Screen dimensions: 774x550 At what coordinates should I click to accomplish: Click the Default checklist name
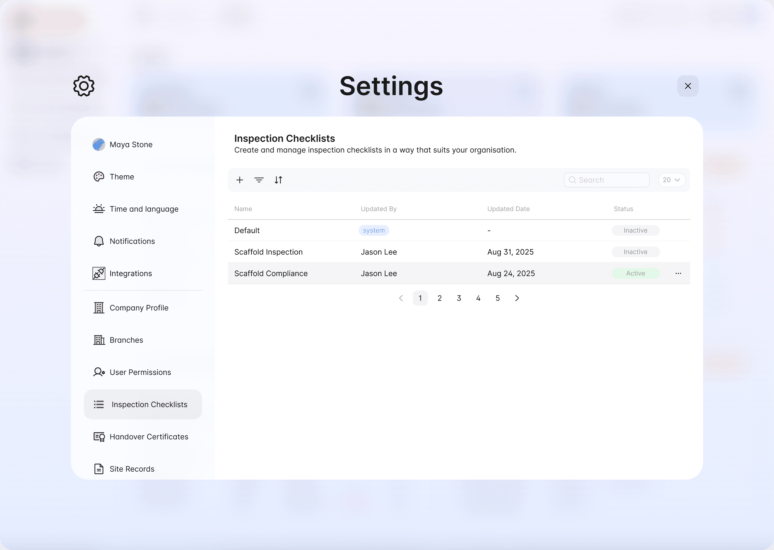(x=247, y=230)
